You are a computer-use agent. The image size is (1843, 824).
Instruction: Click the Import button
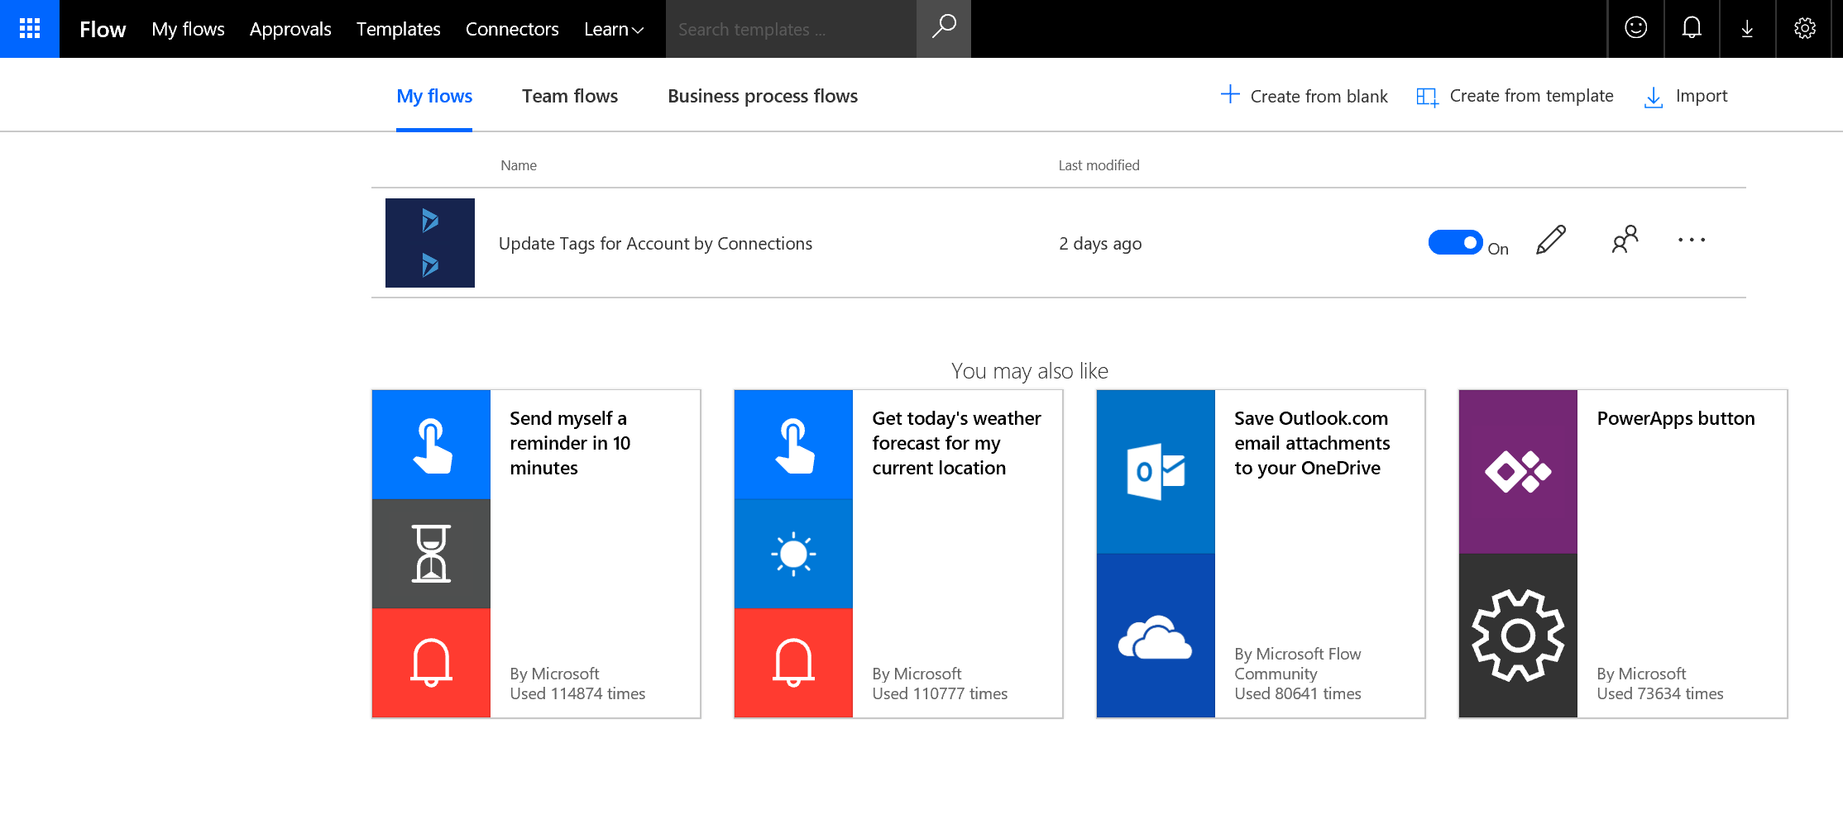[1686, 96]
